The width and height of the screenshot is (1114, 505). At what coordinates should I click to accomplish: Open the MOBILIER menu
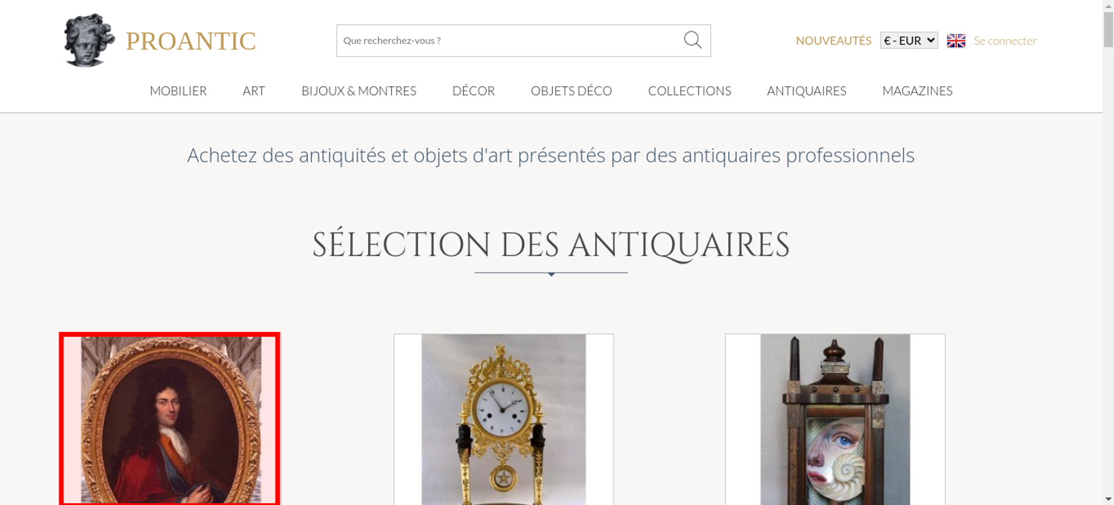coord(178,91)
